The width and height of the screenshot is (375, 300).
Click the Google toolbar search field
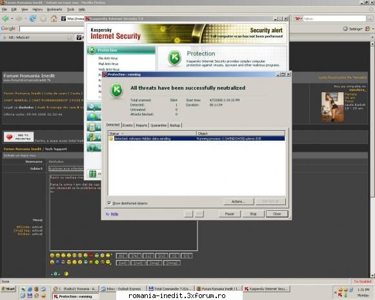point(52,28)
